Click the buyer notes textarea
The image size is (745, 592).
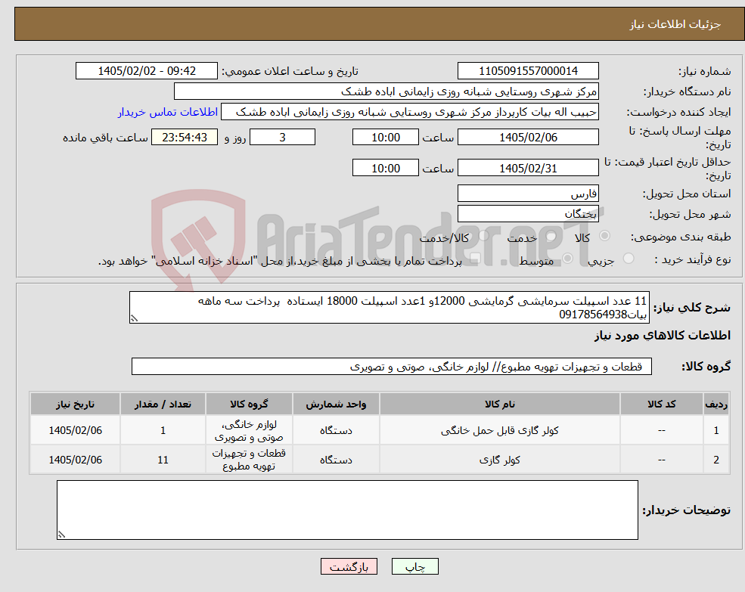pyautogui.click(x=347, y=510)
